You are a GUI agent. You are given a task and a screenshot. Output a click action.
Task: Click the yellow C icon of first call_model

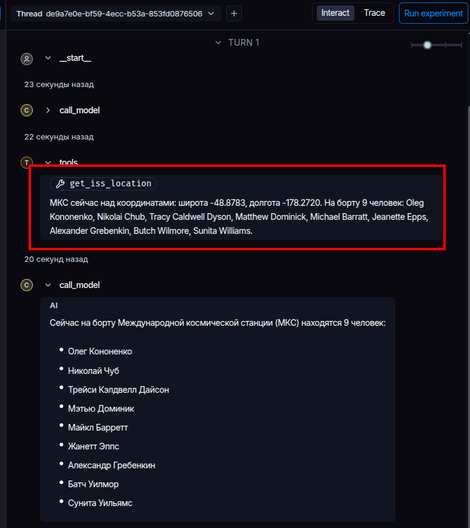27,110
